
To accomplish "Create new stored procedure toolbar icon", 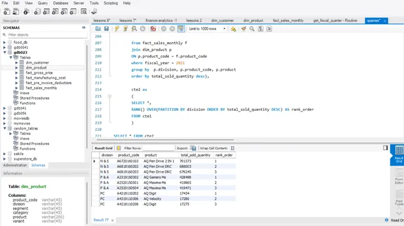I will (64, 11).
